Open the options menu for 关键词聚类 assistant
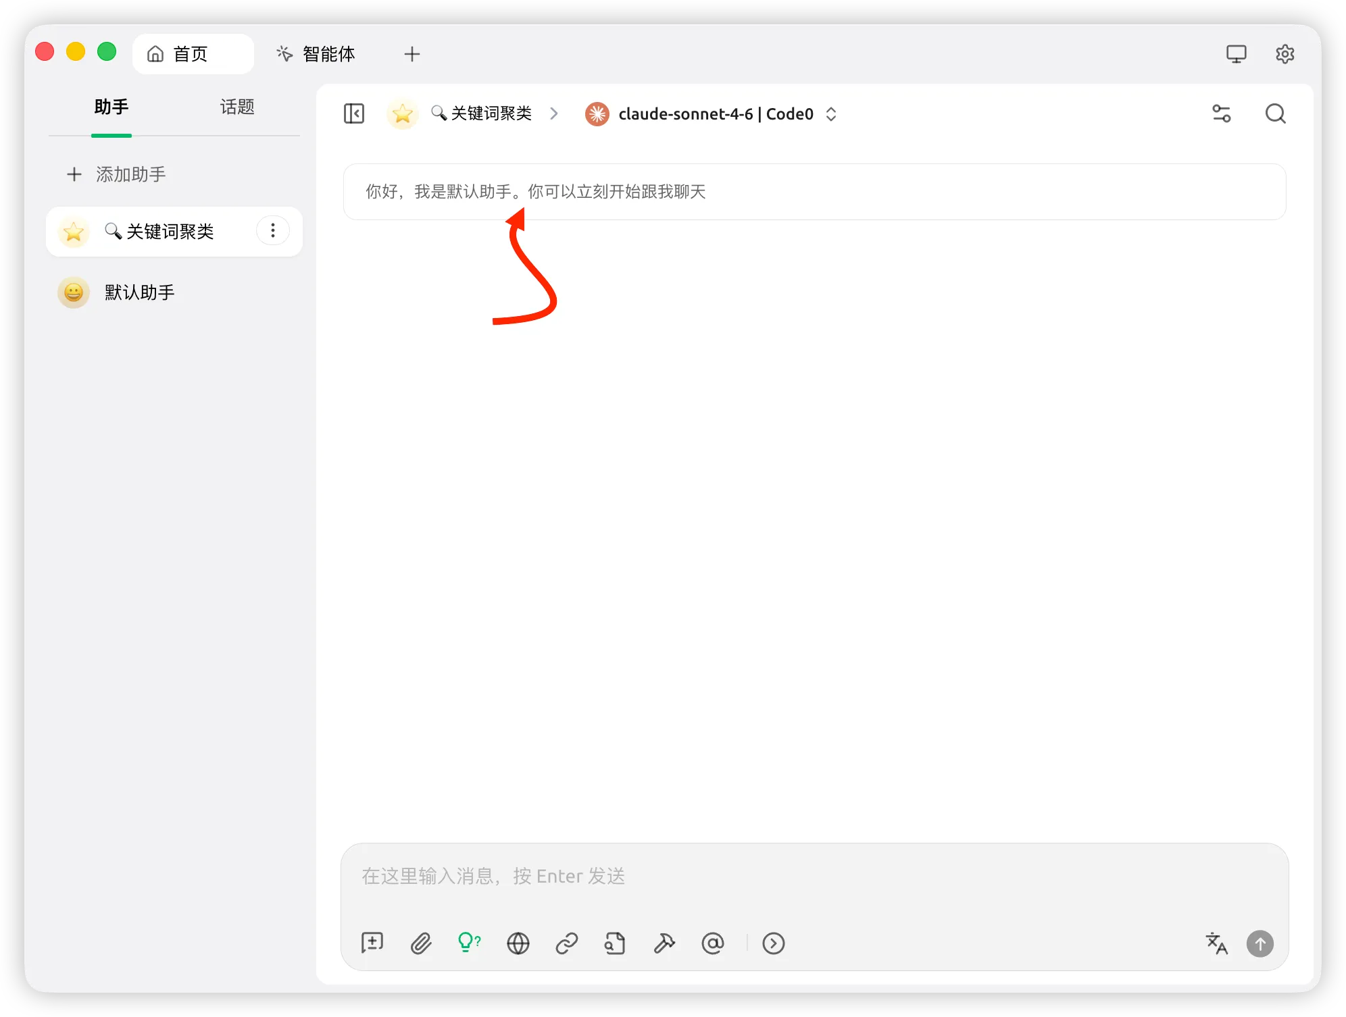 point(272,231)
